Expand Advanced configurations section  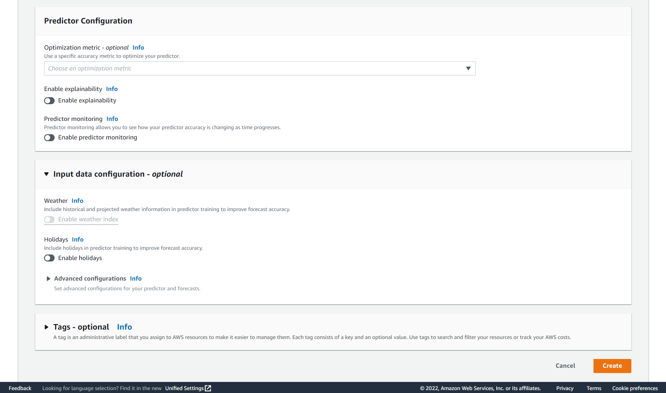(x=48, y=279)
